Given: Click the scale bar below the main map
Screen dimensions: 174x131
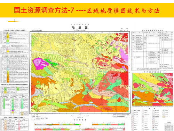Looking at the screenshot, I should click(80, 116).
